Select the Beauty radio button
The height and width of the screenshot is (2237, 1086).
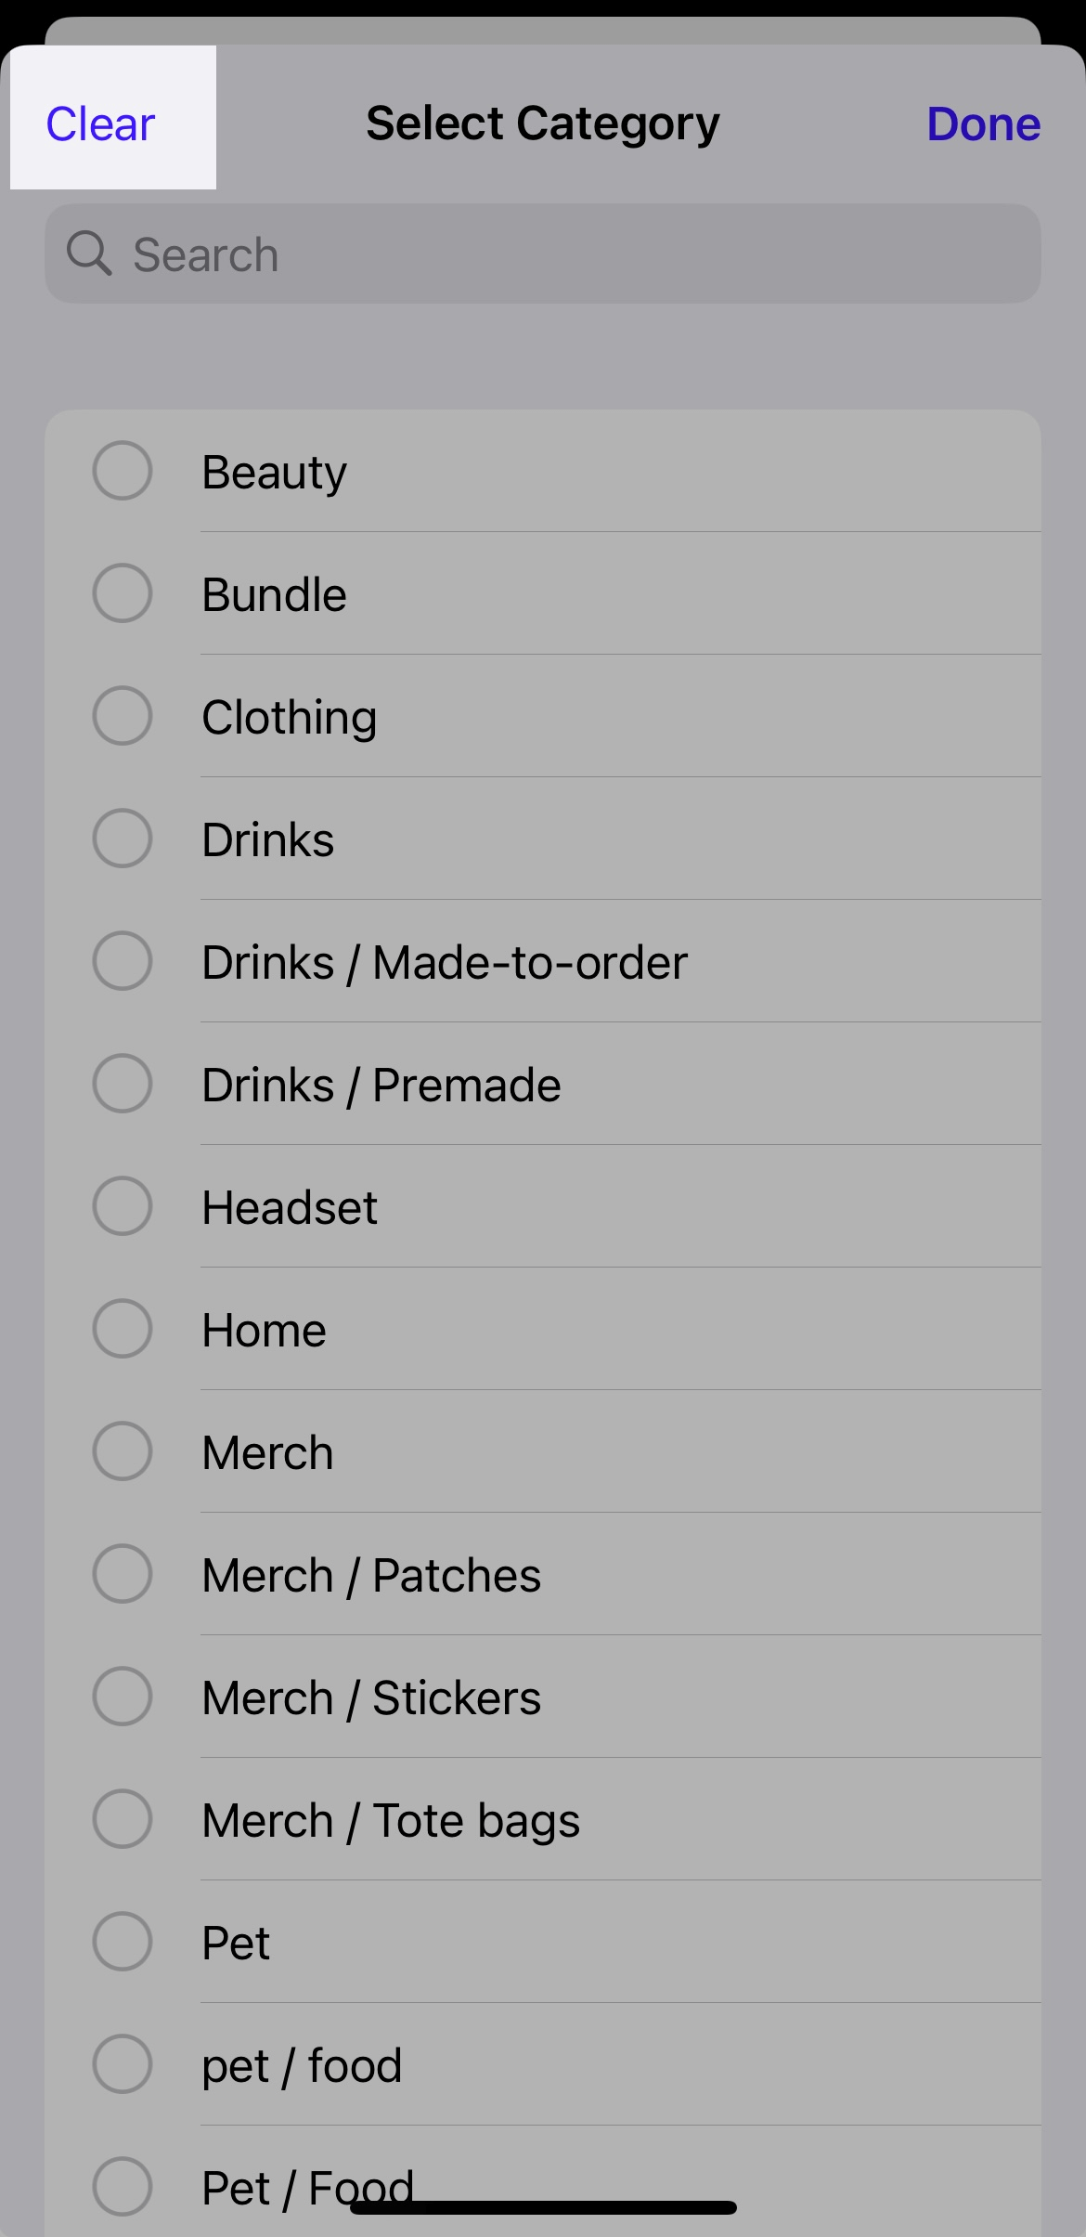pyautogui.click(x=123, y=471)
